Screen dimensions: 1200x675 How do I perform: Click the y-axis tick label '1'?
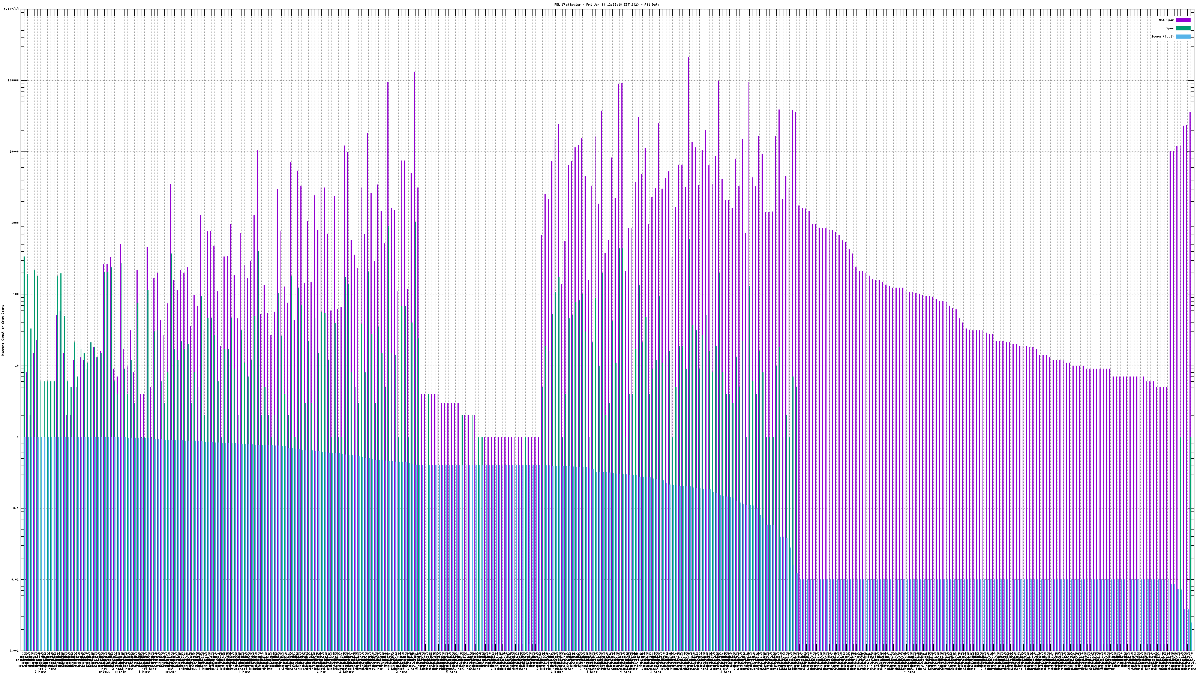point(18,437)
